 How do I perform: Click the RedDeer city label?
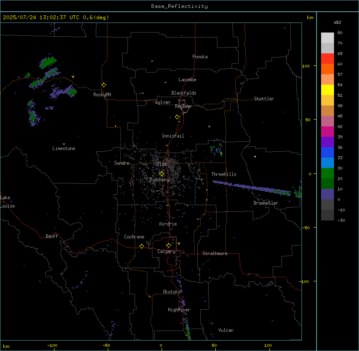click(x=183, y=106)
